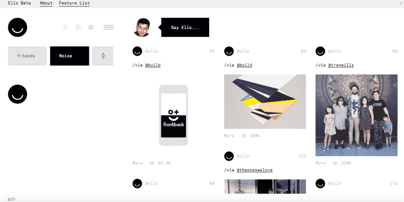This screenshot has width=404, height=202.
Task: Open @ello avatar on 2d post
Action: (x=137, y=51)
